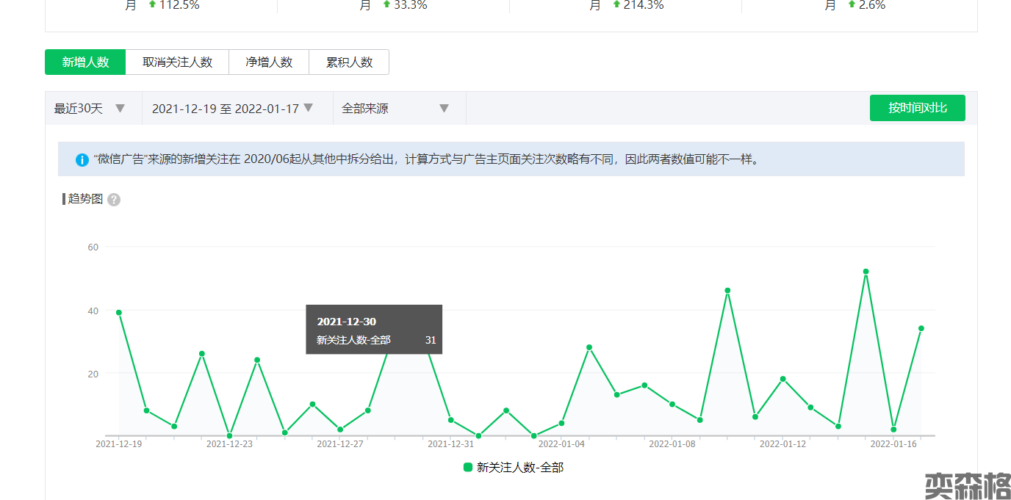Switch to the 新增人数 tab
This screenshot has height=500, width=1011.
click(85, 62)
